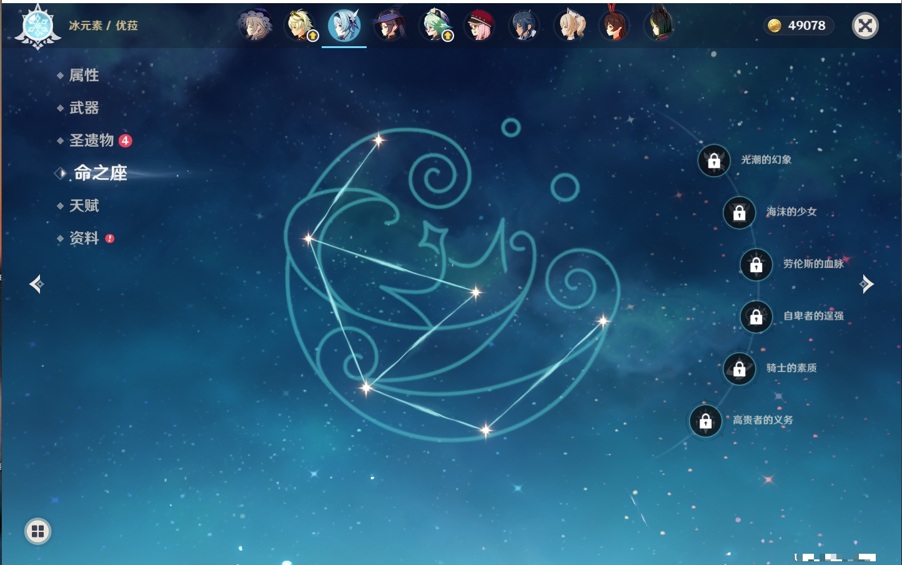Screen dimensions: 902x565
Task: Switch to Mona's witch-hat avatar
Action: [x=389, y=26]
